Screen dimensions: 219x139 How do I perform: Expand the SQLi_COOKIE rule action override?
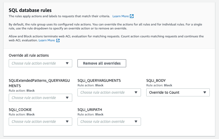(x=40, y=122)
